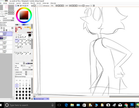Select the Eraser tool
The image size is (139, 108).
(x=21, y=44)
